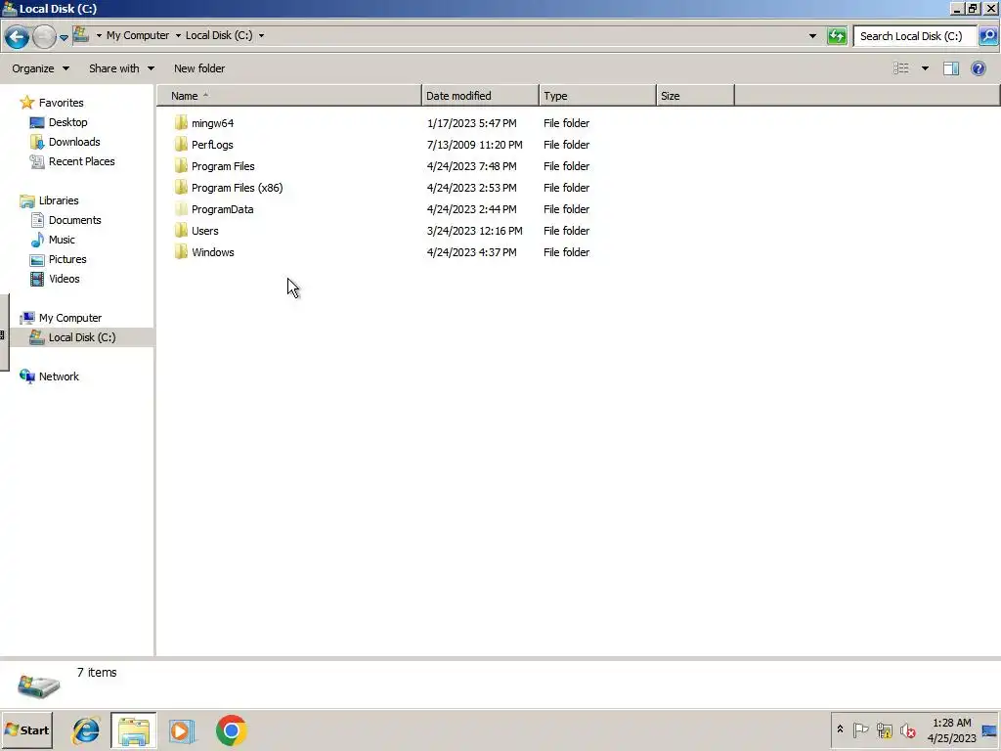
Task: Open the recent pages dropdown arrow
Action: point(64,38)
